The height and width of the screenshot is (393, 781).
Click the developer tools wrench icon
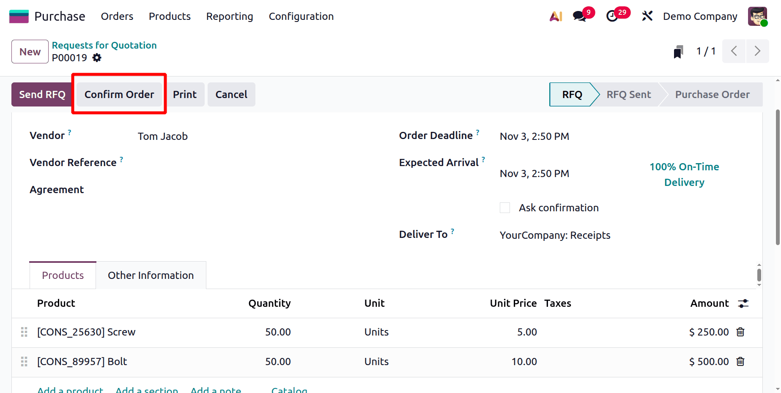click(x=647, y=16)
